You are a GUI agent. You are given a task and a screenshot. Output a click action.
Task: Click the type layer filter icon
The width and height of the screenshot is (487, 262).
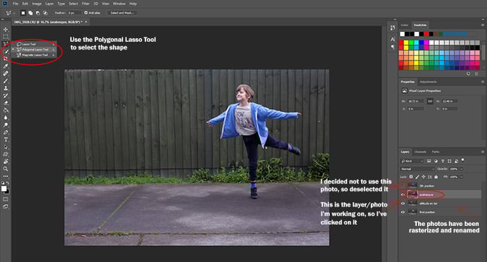[x=442, y=161]
